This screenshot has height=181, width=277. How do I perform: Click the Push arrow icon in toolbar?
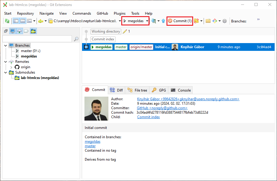163,21
